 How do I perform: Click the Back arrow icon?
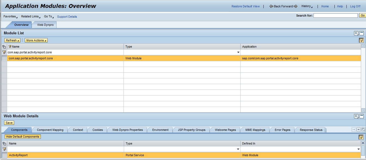pos(271,6)
